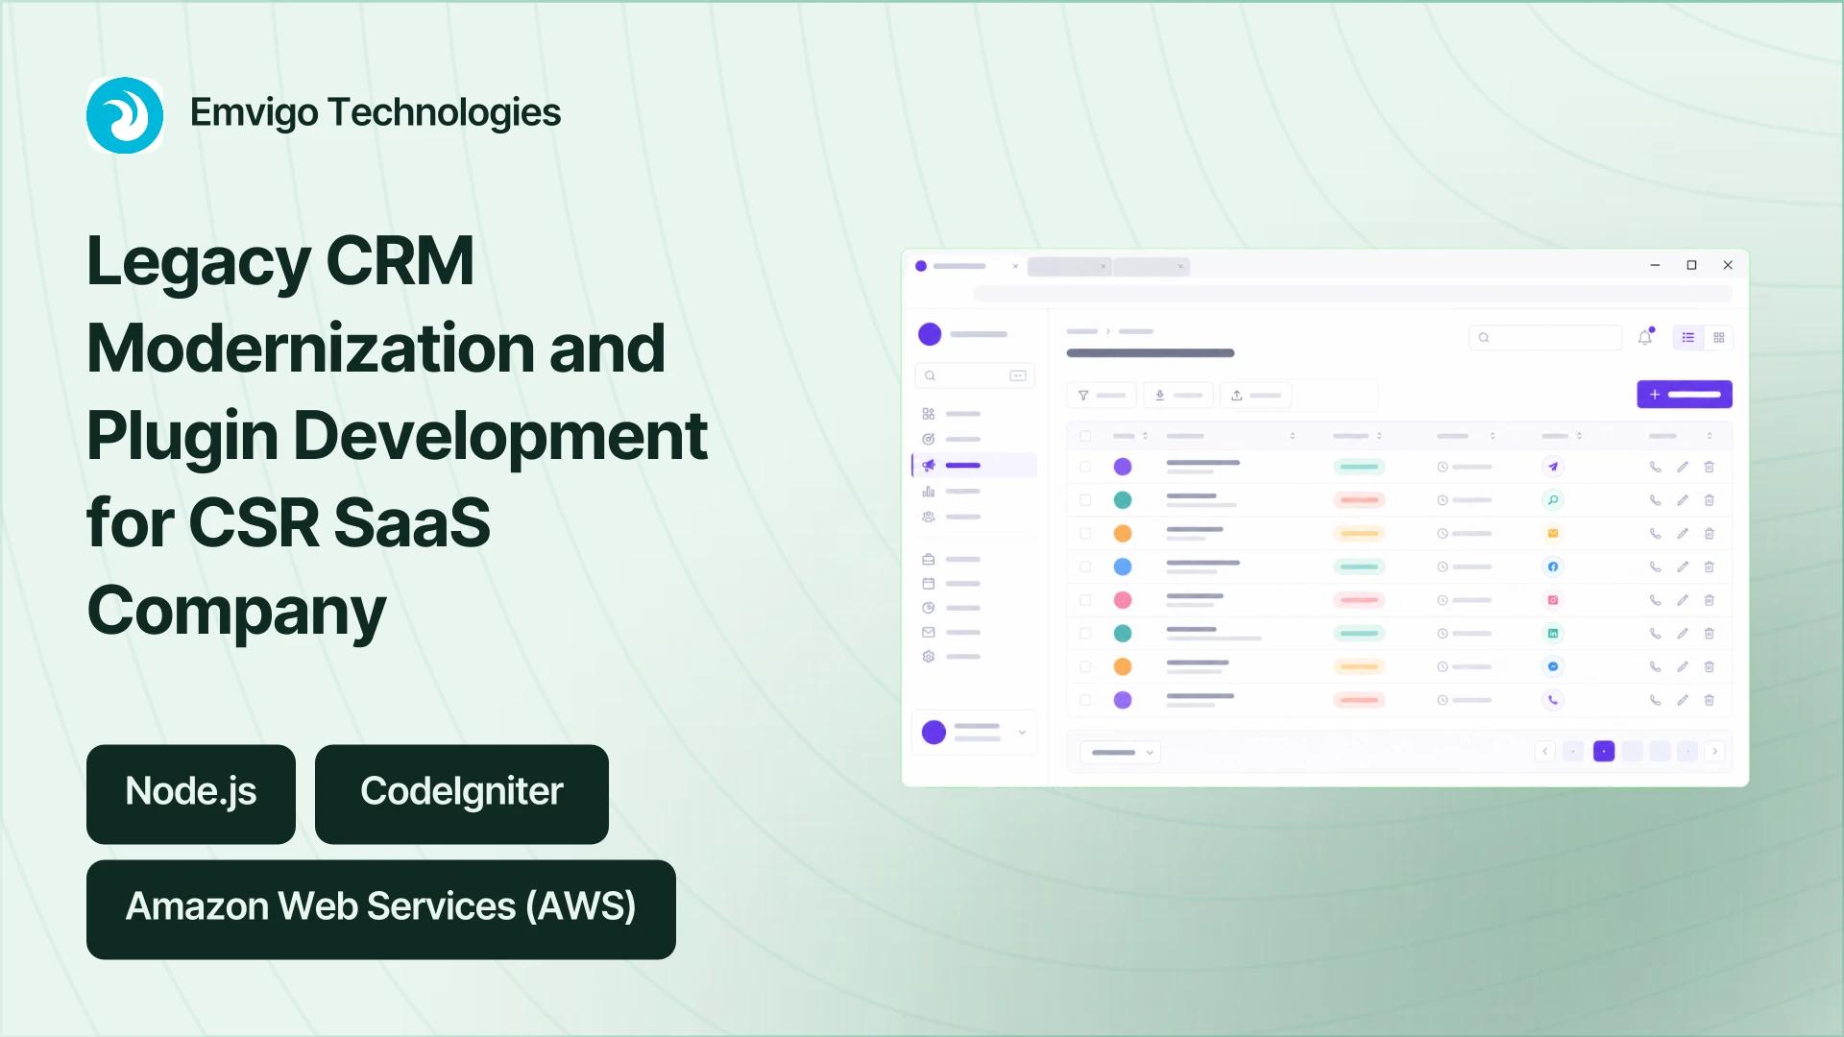1844x1037 pixels.
Task: Call the contact in the Facebook row
Action: [x=1655, y=567]
